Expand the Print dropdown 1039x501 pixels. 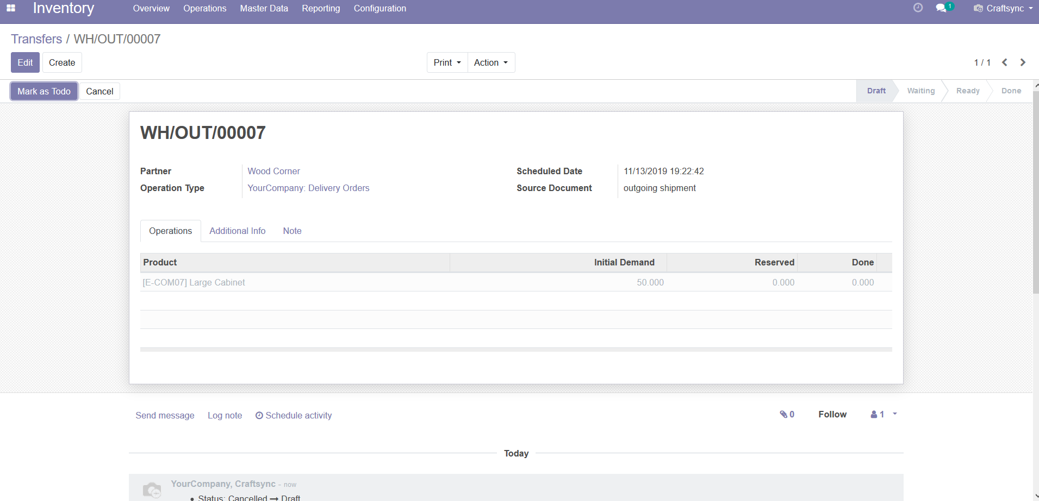coord(447,62)
